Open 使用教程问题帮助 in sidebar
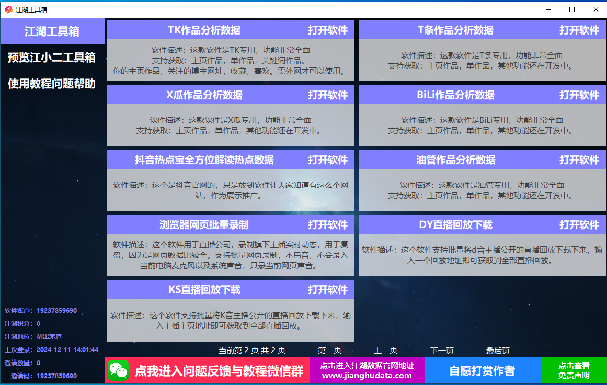The height and width of the screenshot is (385, 607). [x=52, y=84]
